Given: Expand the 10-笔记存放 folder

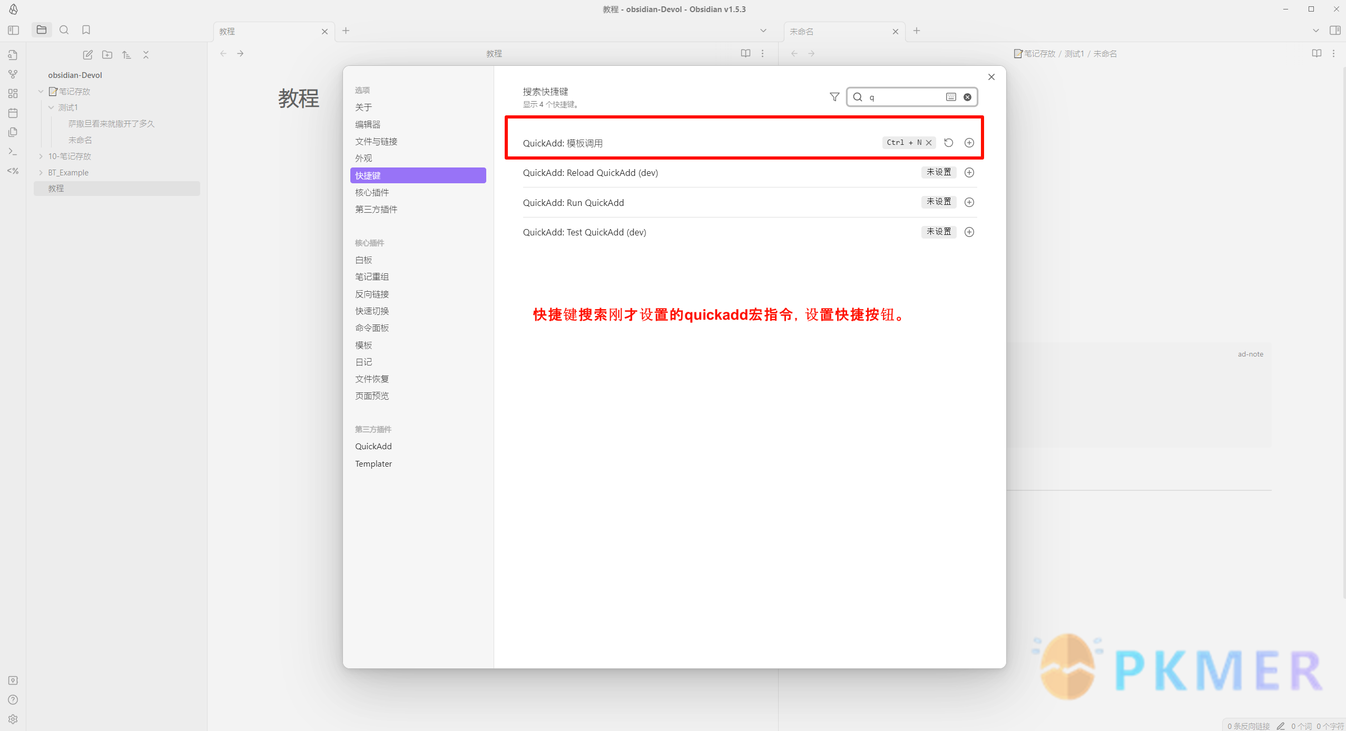Looking at the screenshot, I should pos(41,156).
